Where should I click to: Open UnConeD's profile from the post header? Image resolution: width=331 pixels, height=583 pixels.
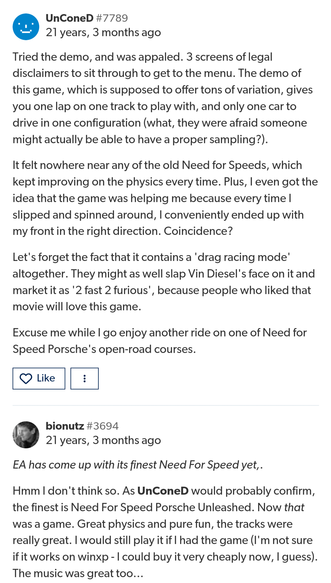click(x=69, y=18)
